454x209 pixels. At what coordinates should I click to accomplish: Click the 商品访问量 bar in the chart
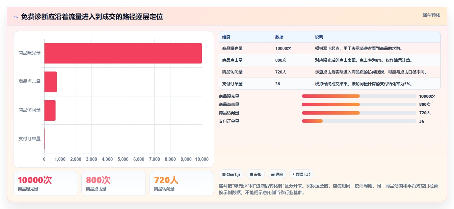pos(50,110)
